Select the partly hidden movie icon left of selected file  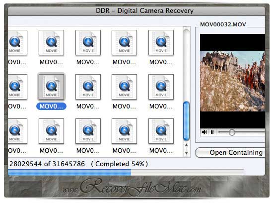pyautogui.click(x=17, y=87)
